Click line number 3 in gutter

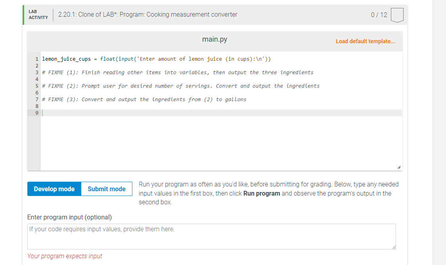[37, 73]
